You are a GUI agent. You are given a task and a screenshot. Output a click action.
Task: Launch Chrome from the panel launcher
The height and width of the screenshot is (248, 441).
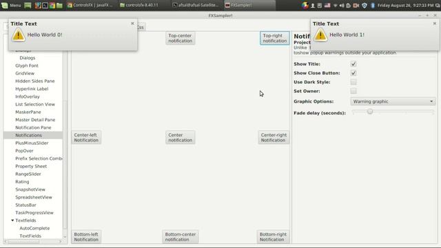tap(52, 5)
